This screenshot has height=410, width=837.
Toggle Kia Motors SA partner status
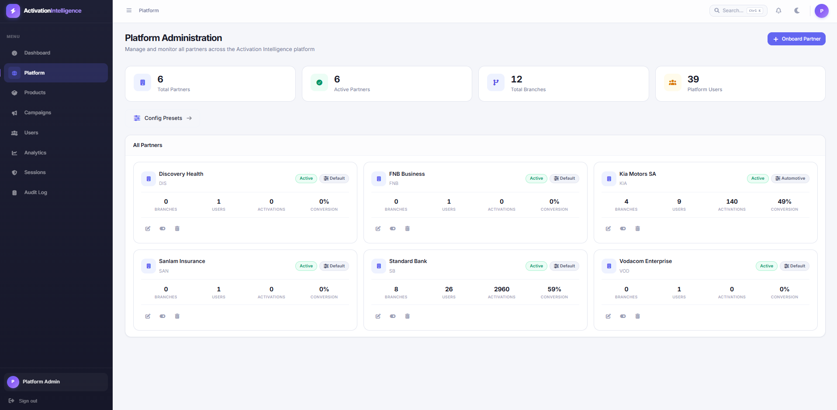click(x=623, y=229)
